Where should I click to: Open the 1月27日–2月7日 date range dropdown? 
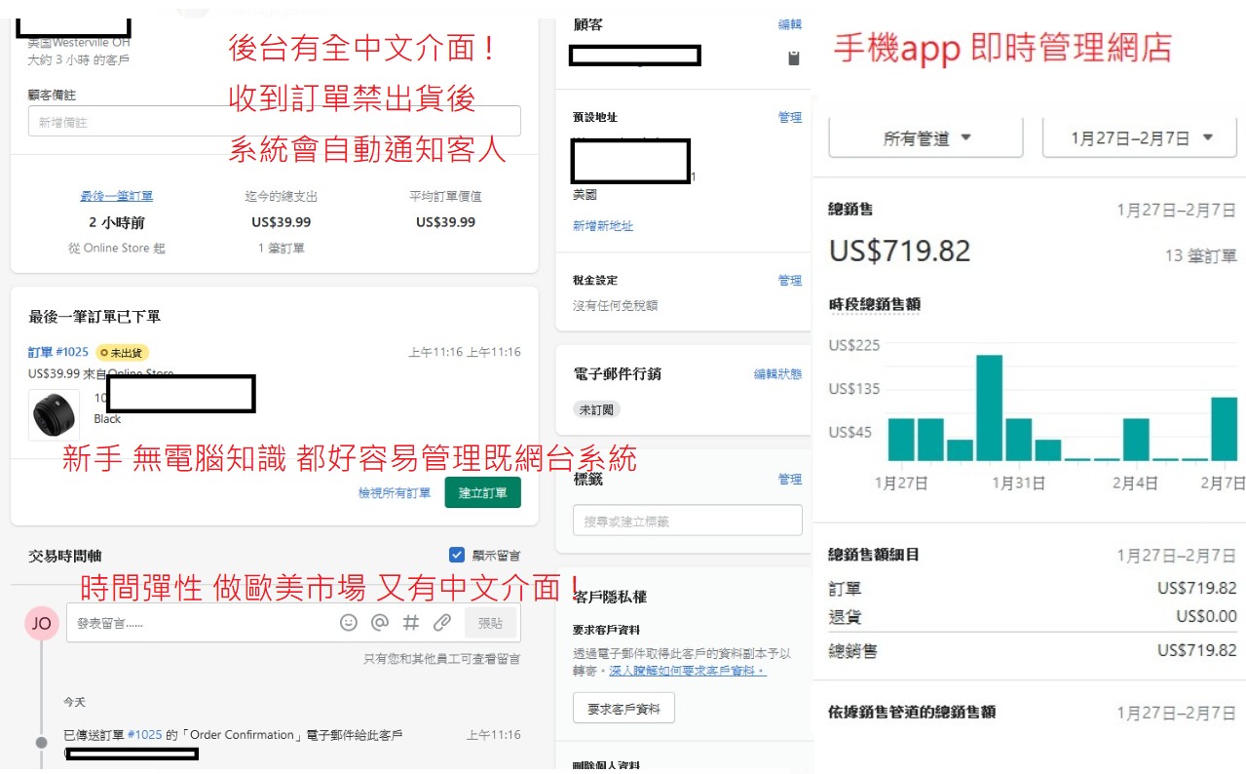[1139, 138]
